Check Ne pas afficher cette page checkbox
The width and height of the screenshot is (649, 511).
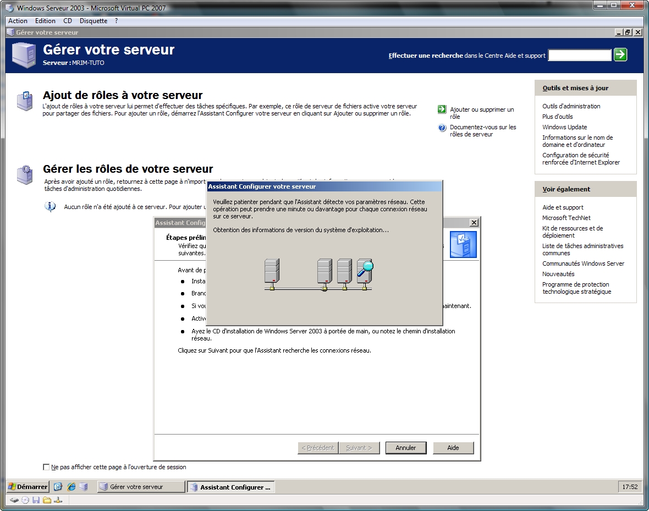coord(46,467)
